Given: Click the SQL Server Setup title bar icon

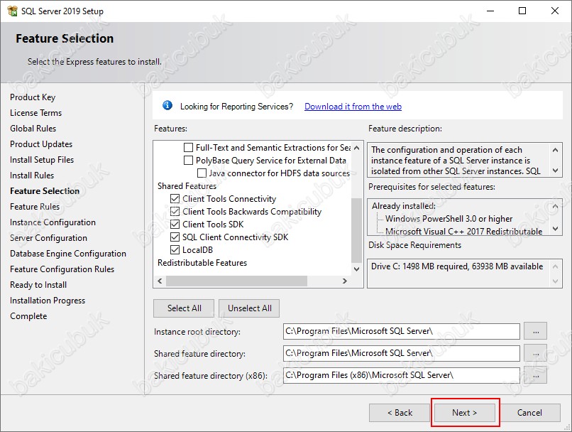Looking at the screenshot, I should click(12, 11).
